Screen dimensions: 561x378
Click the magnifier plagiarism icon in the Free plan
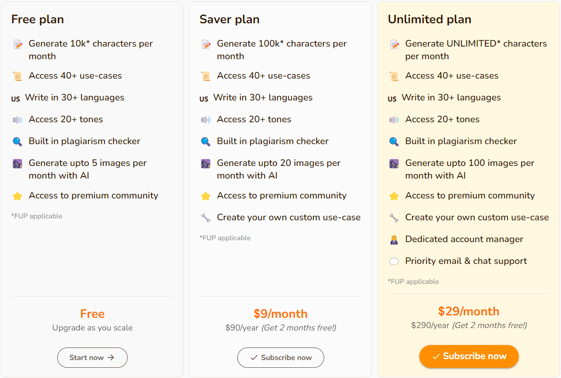point(17,142)
